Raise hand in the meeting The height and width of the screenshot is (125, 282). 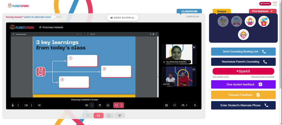[100, 105]
